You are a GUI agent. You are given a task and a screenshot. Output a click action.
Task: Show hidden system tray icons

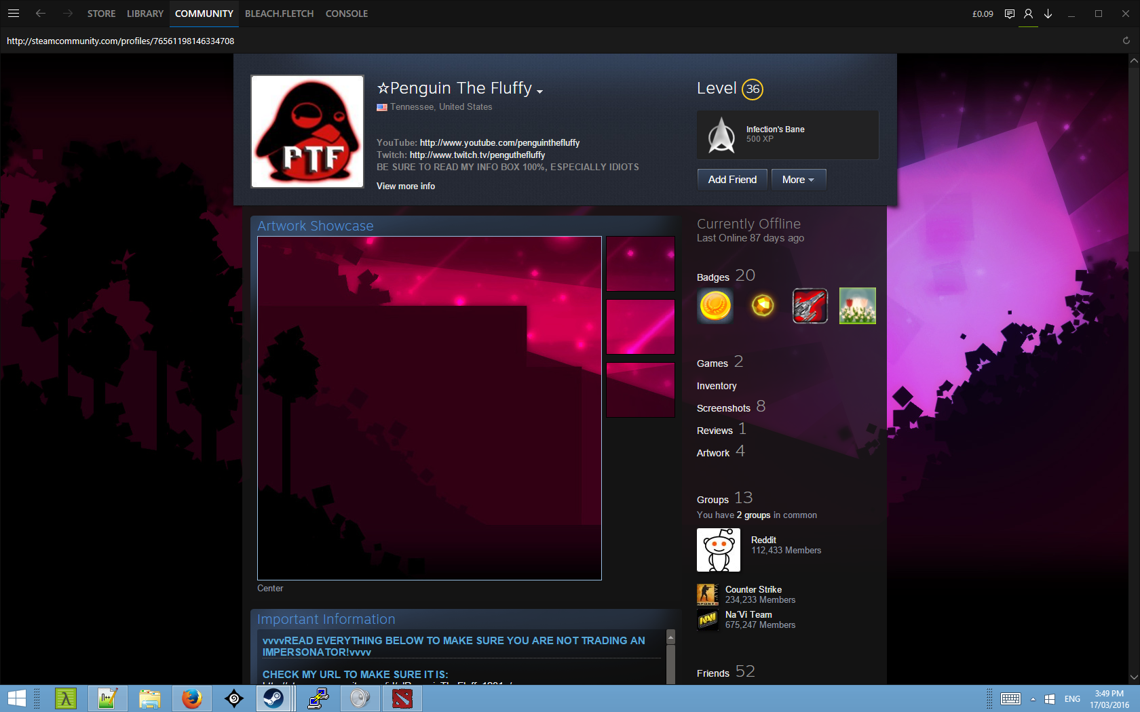pos(1033,699)
